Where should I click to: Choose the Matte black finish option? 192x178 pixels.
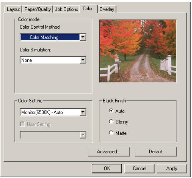111,133
